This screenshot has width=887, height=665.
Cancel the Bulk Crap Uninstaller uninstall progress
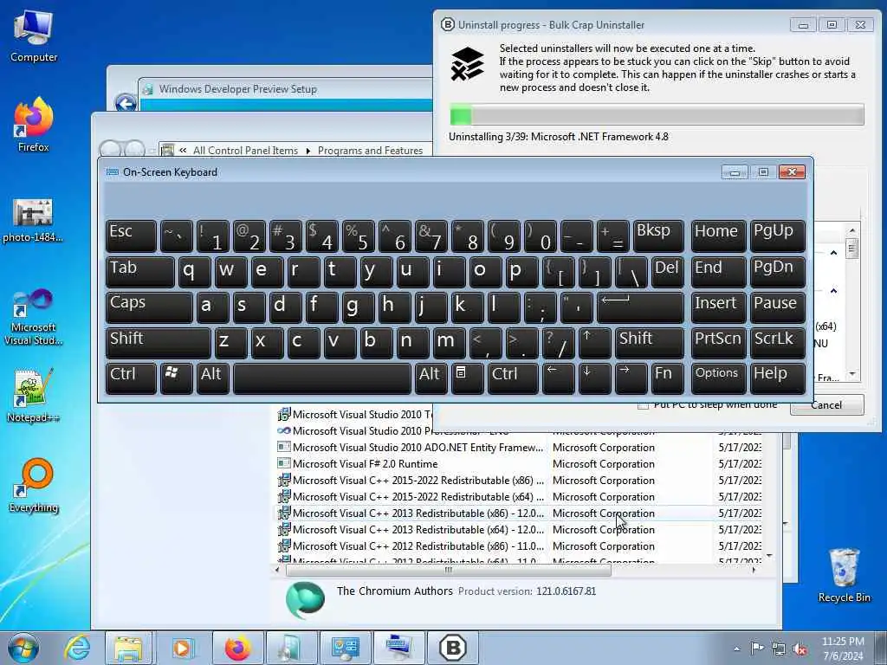click(827, 405)
